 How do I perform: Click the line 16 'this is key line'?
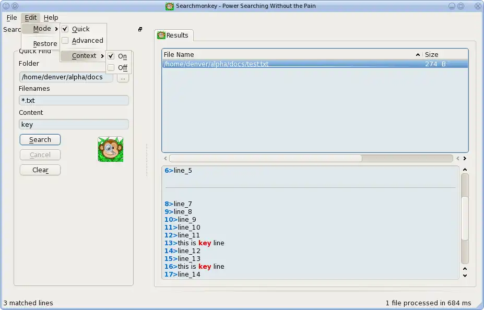click(194, 267)
